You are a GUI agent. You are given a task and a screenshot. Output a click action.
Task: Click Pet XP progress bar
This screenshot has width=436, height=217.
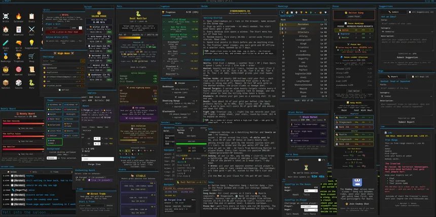[x=138, y=38]
